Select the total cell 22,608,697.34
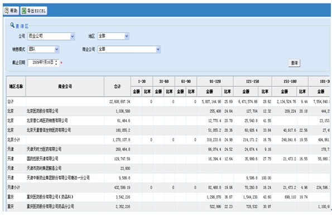Image resolution: width=332 pixels, height=215 pixels. [119, 102]
